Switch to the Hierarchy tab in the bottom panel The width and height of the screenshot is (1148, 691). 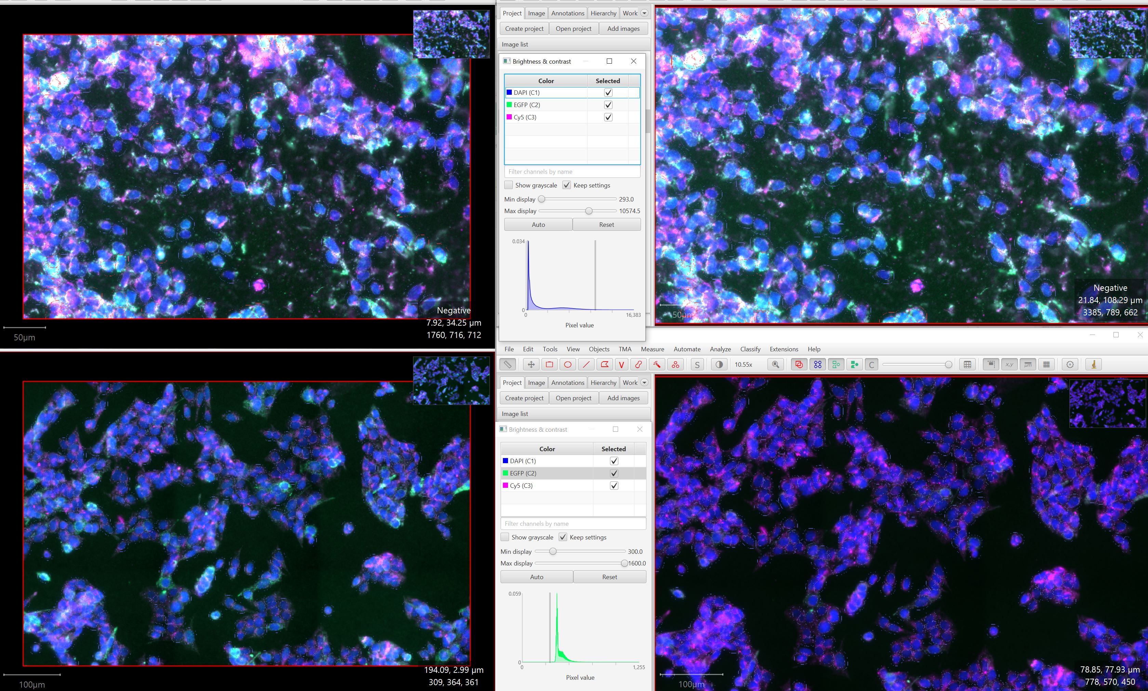603,382
